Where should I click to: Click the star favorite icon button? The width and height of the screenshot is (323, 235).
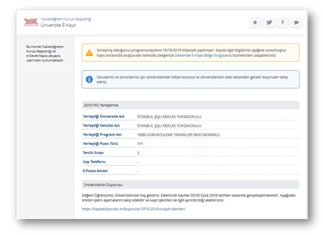(255, 22)
